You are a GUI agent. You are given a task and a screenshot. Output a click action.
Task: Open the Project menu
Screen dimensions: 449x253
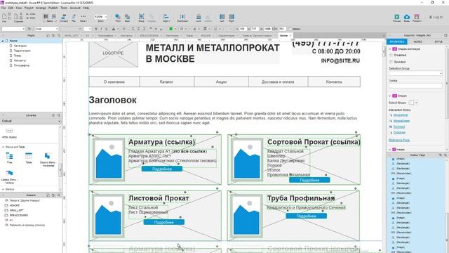coord(29,8)
